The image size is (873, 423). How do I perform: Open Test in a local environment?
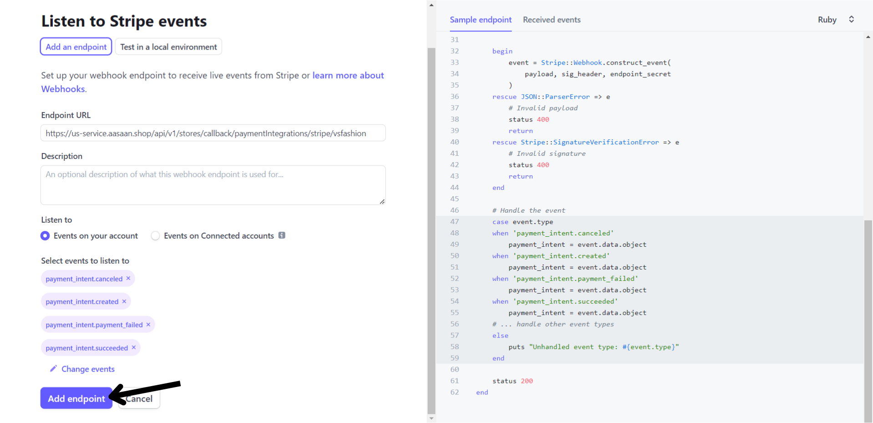(x=168, y=47)
